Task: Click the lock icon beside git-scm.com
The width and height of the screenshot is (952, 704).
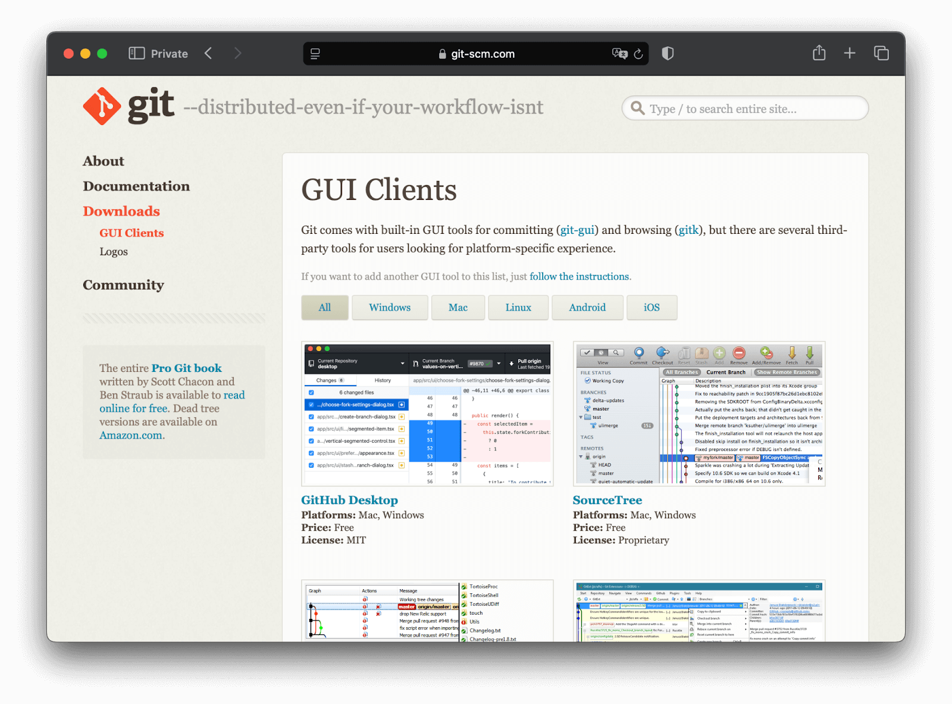Action: (x=442, y=54)
